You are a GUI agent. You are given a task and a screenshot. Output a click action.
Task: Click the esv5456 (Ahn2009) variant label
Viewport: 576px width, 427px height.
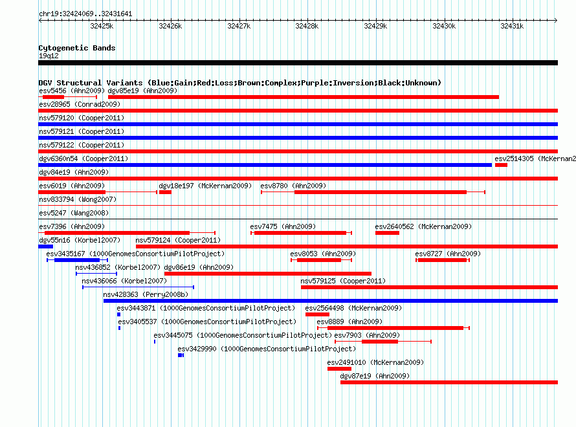pos(72,91)
